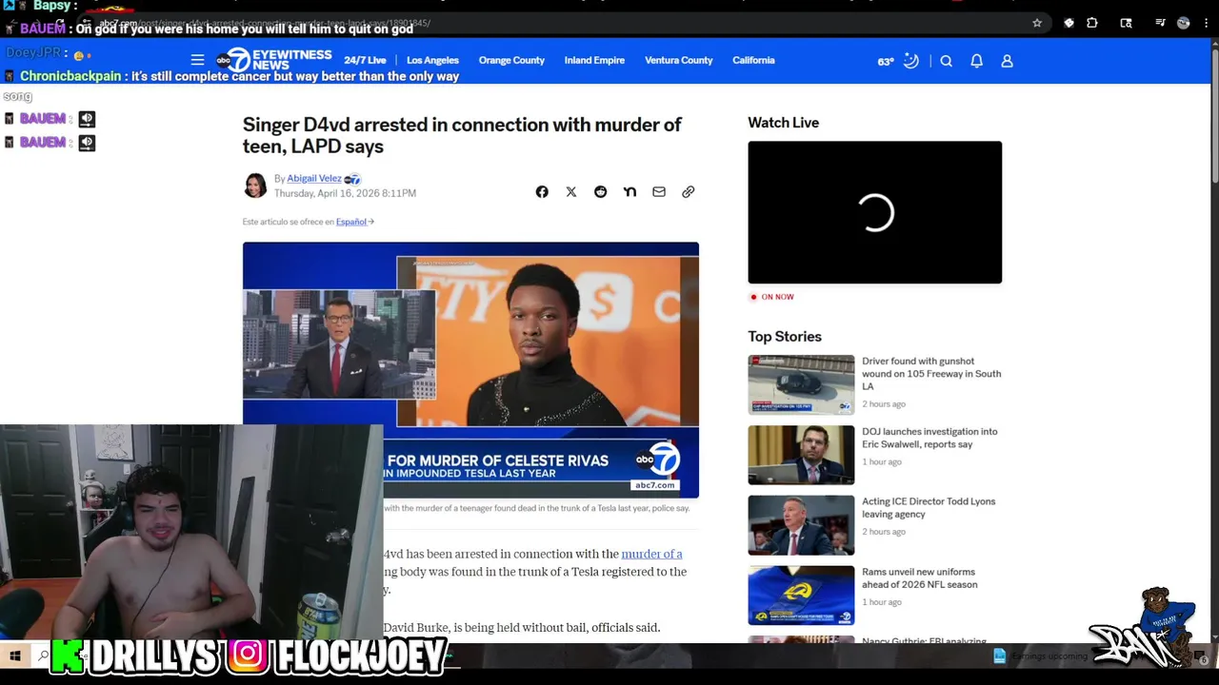Screen dimensions: 1219x685
Task: Open the Windows Start button
Action: click(14, 656)
